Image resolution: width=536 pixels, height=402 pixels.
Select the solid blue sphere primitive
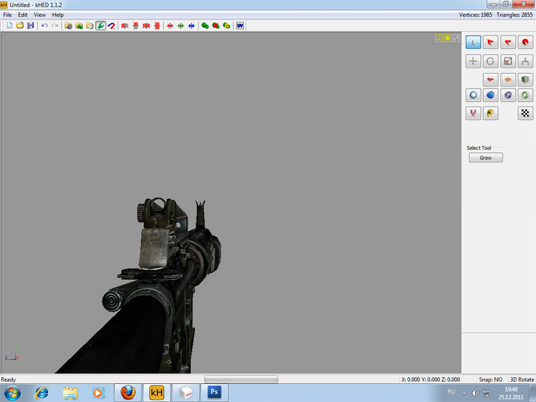[x=490, y=95]
